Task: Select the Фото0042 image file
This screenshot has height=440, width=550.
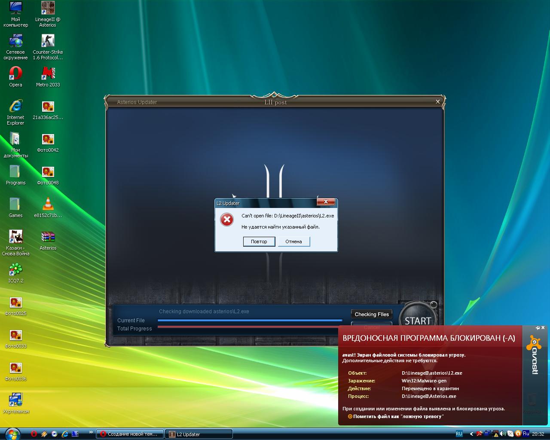Action: (x=48, y=143)
